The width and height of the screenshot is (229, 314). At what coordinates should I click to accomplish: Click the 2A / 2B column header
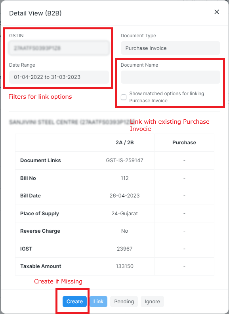click(x=124, y=143)
